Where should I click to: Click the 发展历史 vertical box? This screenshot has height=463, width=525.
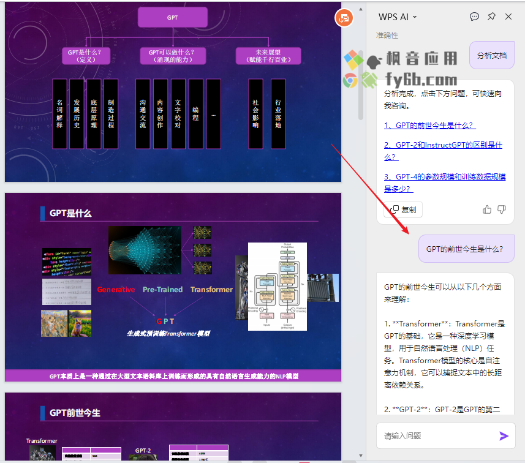tap(77, 114)
